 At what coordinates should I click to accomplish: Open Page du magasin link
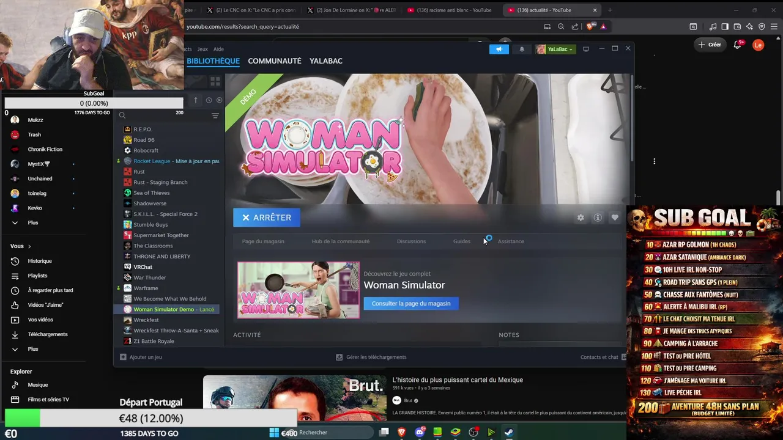pyautogui.click(x=263, y=241)
